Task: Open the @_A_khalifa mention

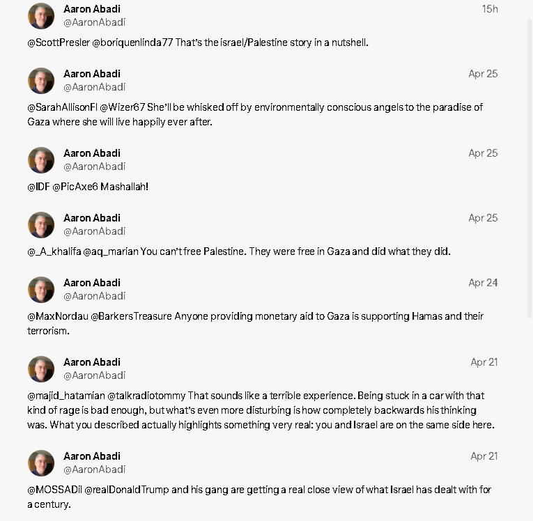Action: pyautogui.click(x=54, y=251)
